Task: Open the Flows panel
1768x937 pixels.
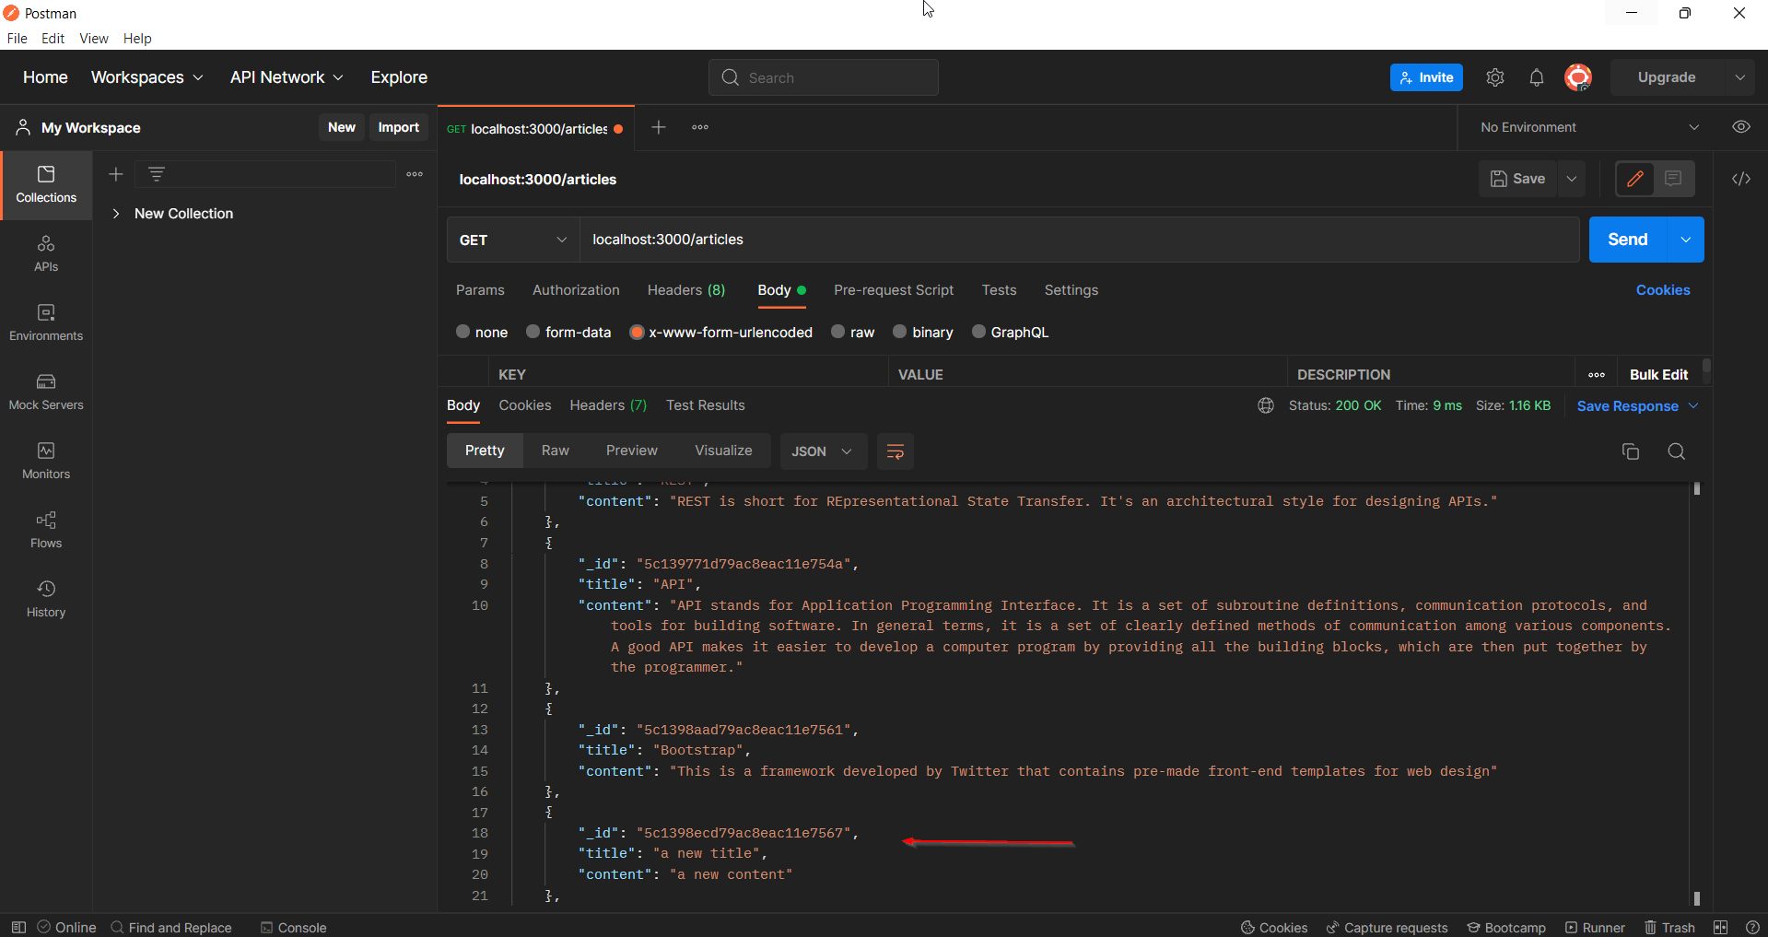Action: (x=45, y=530)
